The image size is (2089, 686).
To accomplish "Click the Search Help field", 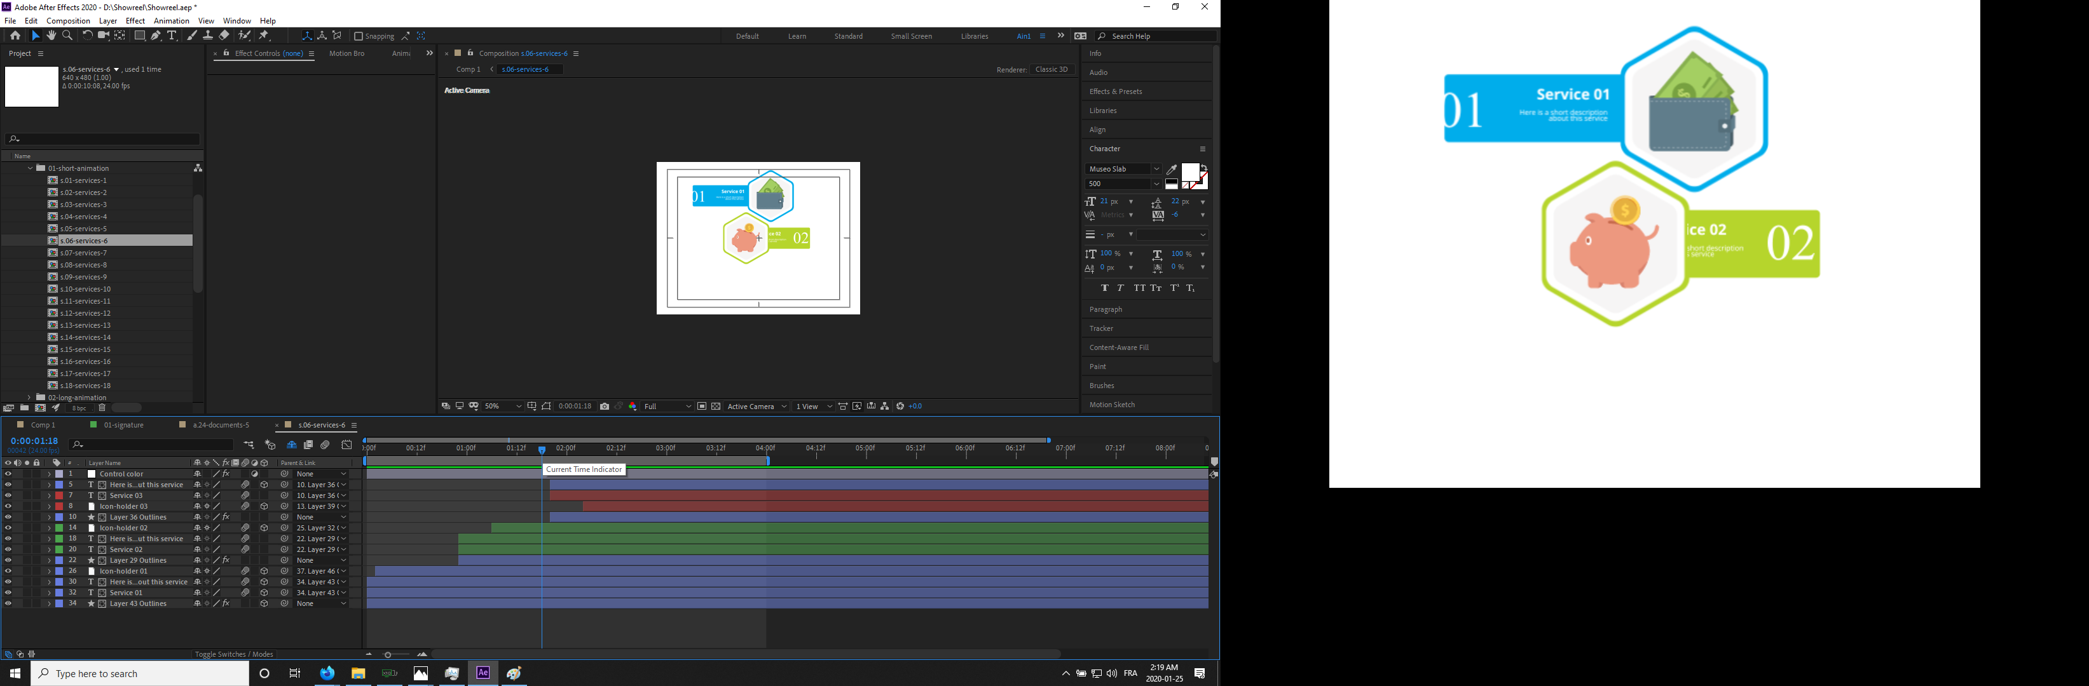I will pos(1156,36).
